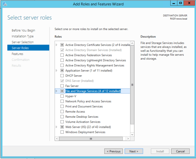Go to the Features step
196x159 pixels.
[x=17, y=54]
